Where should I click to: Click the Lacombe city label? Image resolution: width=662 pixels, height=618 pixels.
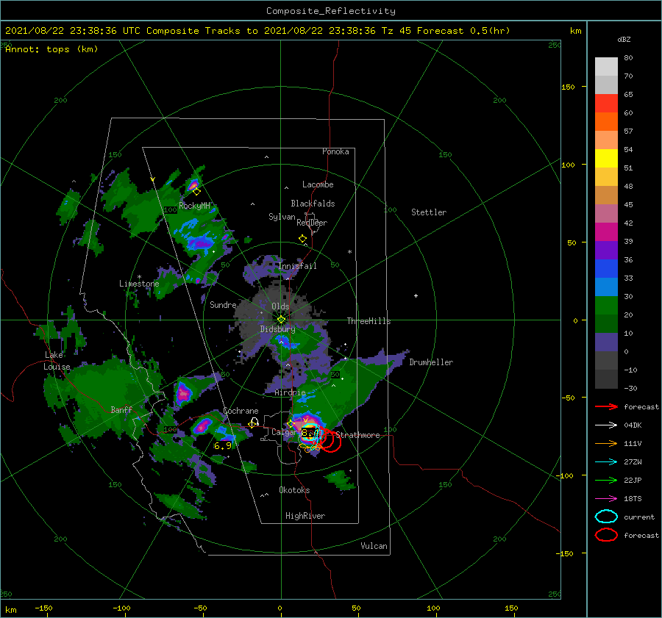click(x=318, y=184)
